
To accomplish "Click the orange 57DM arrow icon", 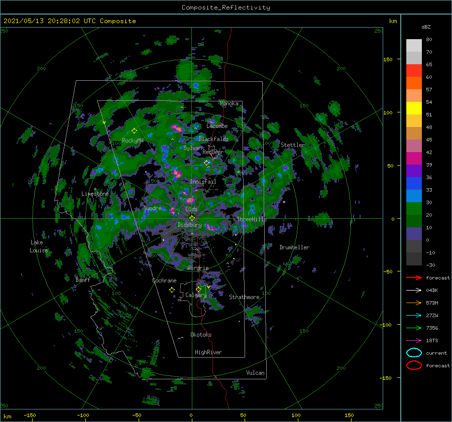I will click(414, 303).
